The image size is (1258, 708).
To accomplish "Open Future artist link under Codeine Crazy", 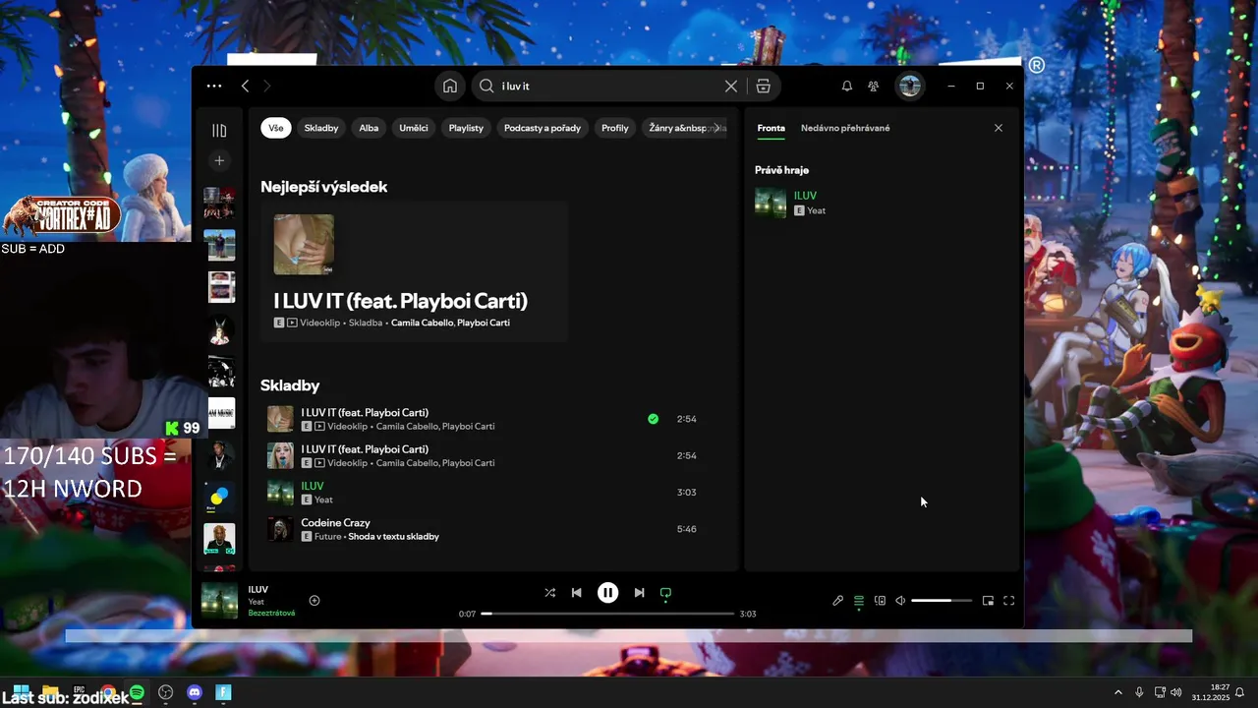I will (x=327, y=536).
